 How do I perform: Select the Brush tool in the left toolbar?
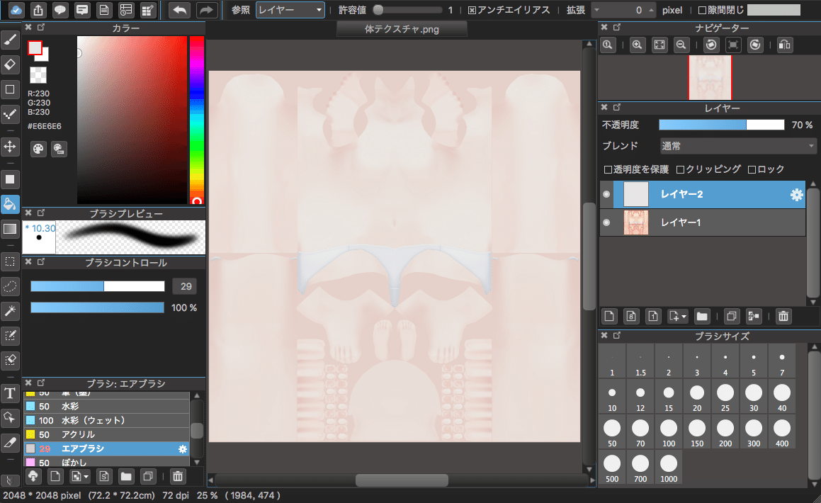(x=10, y=40)
